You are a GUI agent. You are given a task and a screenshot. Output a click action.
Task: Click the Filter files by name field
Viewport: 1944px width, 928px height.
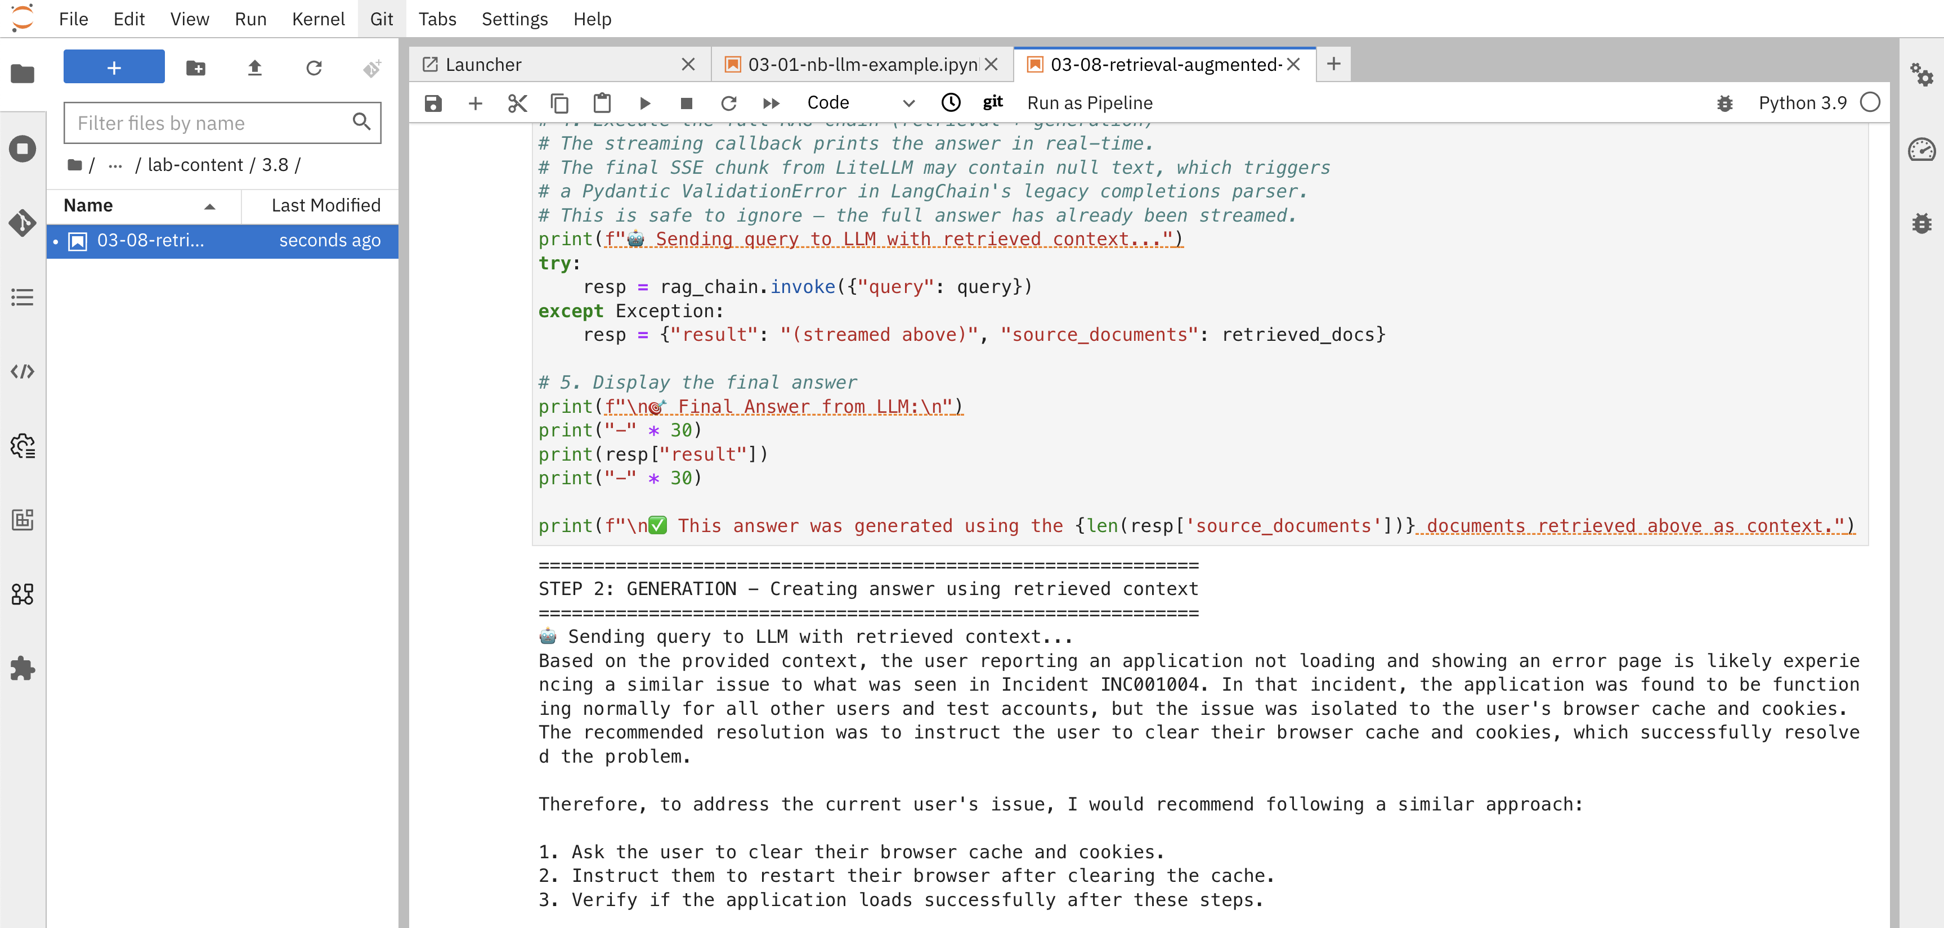(x=204, y=122)
